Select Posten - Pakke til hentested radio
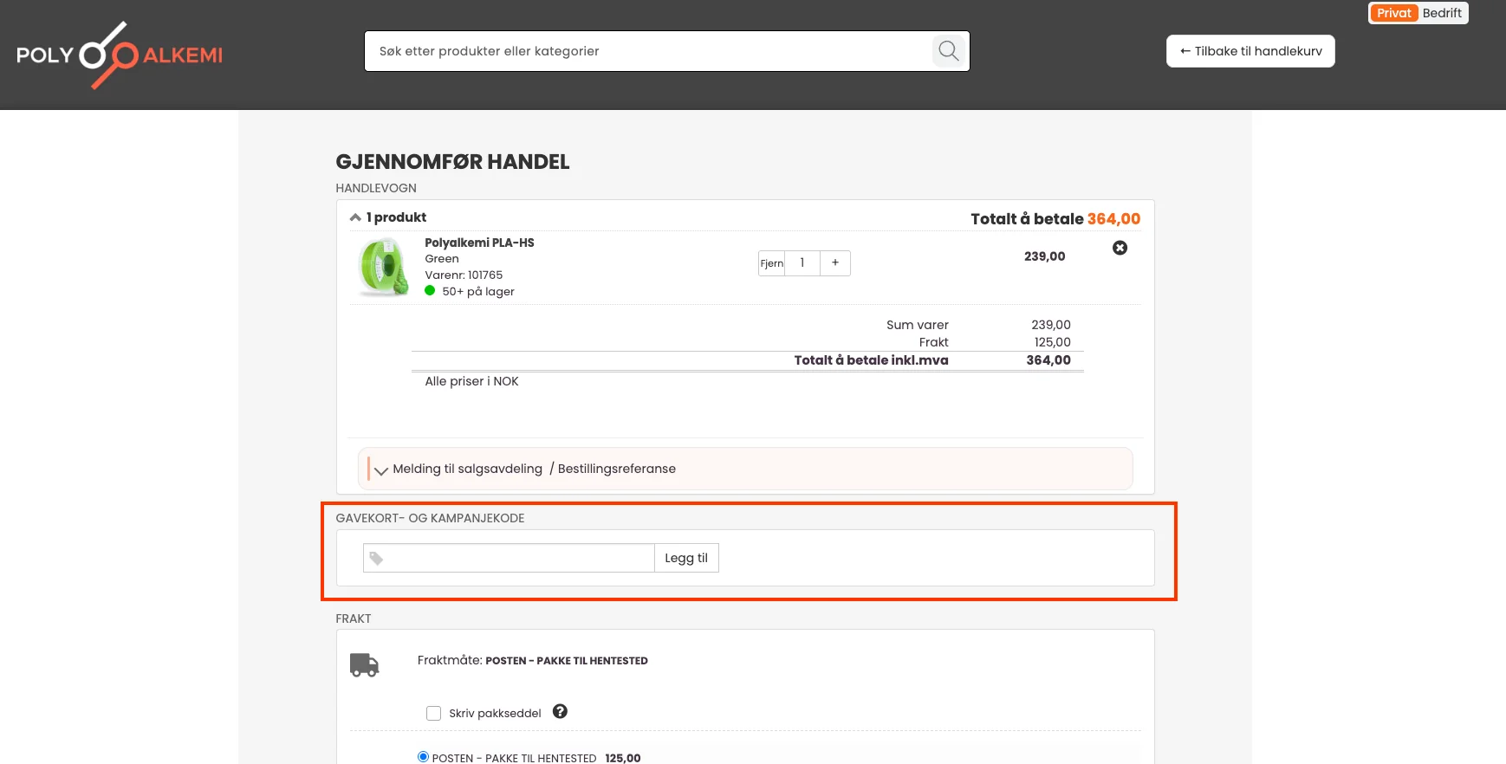Viewport: 1506px width, 764px height. [423, 756]
